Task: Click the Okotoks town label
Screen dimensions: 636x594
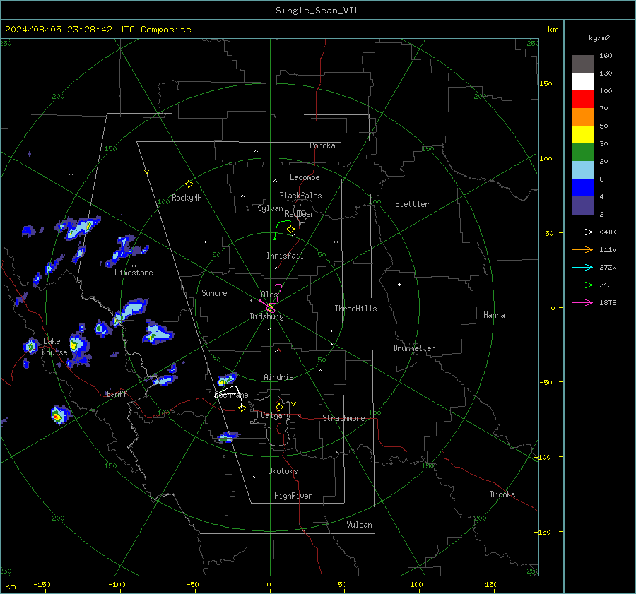Action: pyautogui.click(x=283, y=471)
